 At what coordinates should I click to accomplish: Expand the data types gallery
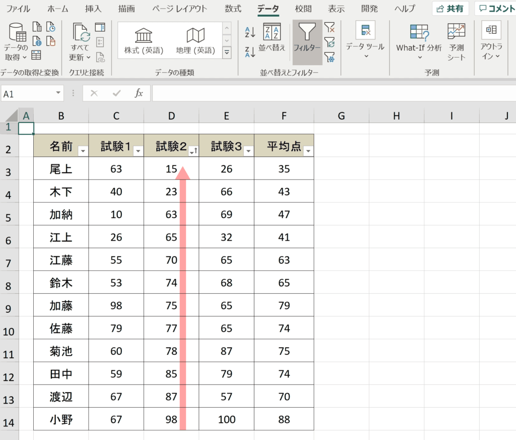pos(227,53)
